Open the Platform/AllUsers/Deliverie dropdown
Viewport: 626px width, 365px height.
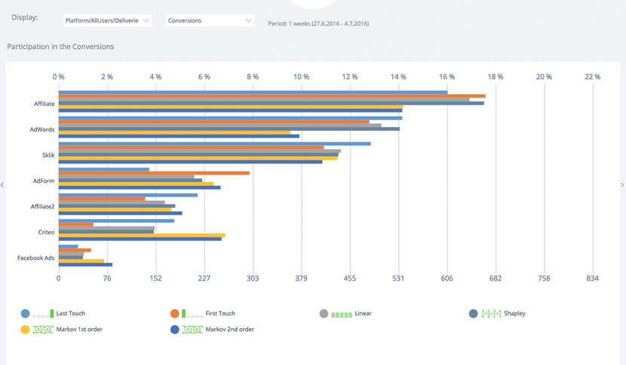coord(107,20)
